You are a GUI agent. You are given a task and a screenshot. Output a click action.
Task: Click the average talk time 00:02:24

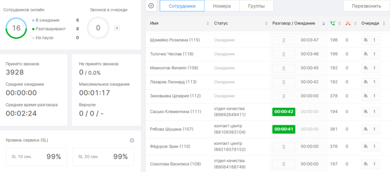click(21, 113)
